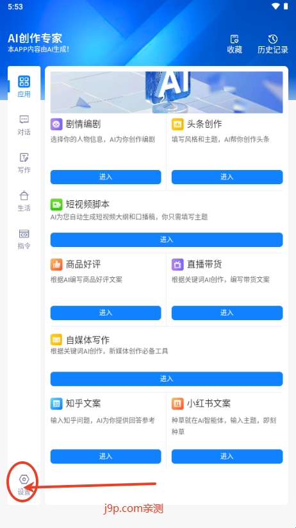
Task: Click 进入 under 小红书文案
Action: [x=227, y=456]
